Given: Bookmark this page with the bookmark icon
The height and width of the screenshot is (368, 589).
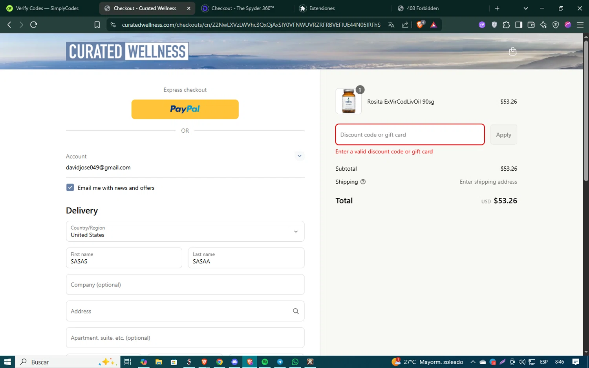Looking at the screenshot, I should (x=97, y=25).
